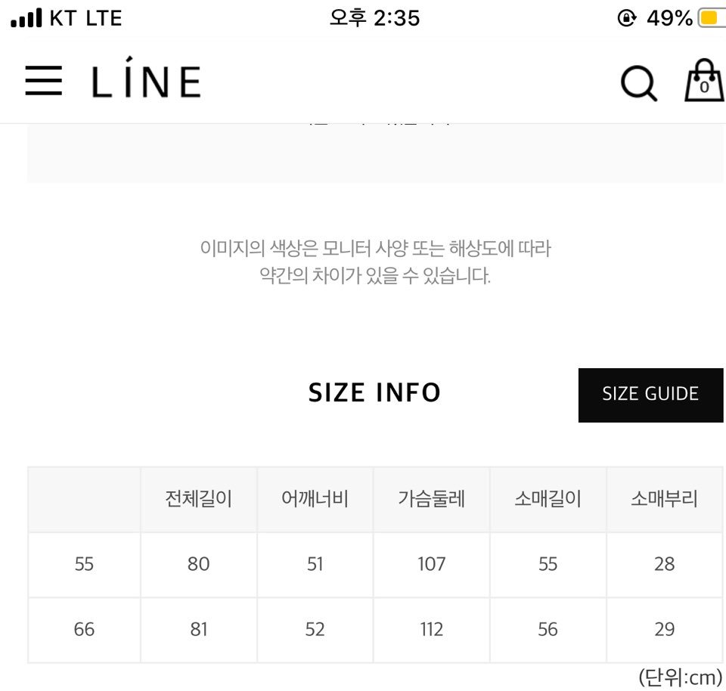Select the 가슴둘레 column header
Image resolution: width=726 pixels, height=691 pixels.
[x=432, y=500]
